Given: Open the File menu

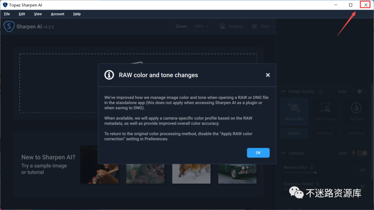Looking at the screenshot, I should click(x=7, y=14).
